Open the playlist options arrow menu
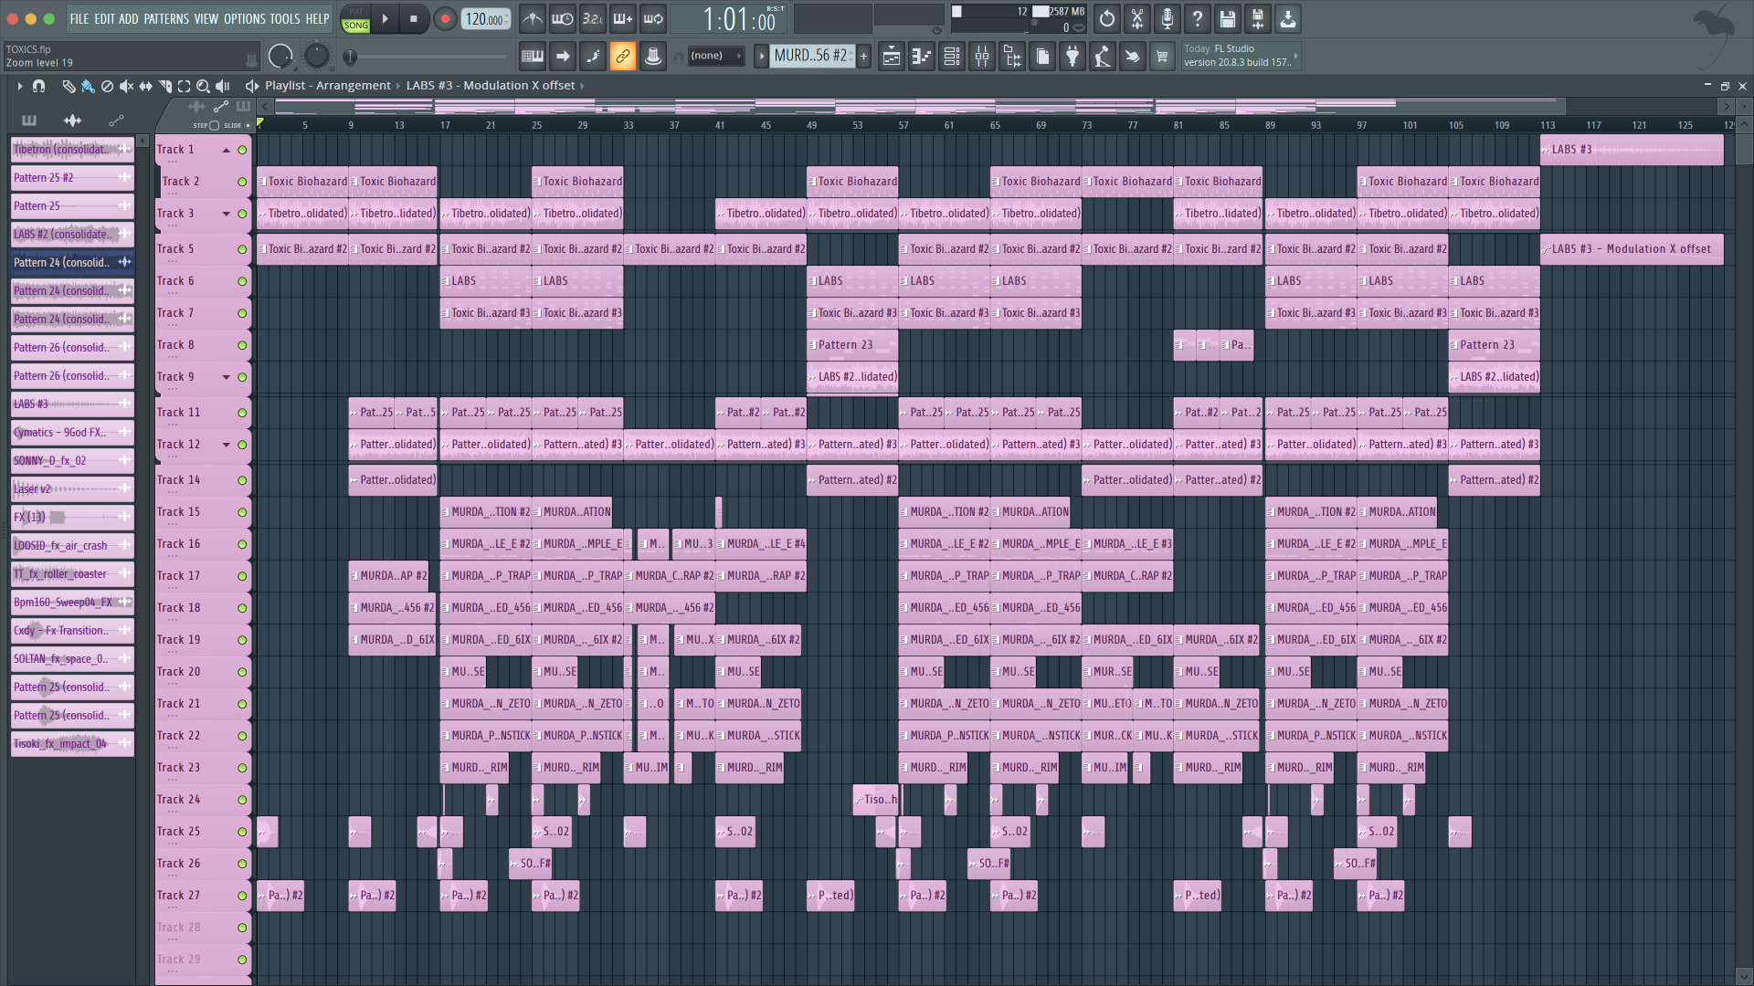The width and height of the screenshot is (1754, 986). click(19, 86)
